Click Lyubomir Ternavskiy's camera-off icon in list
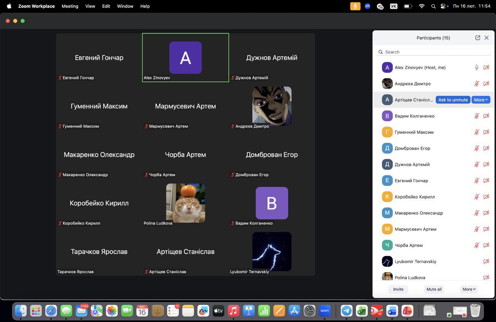 [x=486, y=262]
